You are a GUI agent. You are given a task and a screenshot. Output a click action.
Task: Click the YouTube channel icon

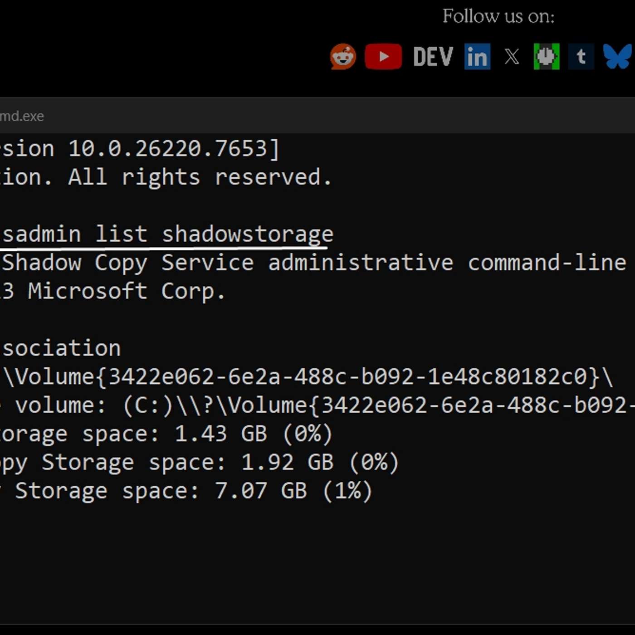pos(383,56)
